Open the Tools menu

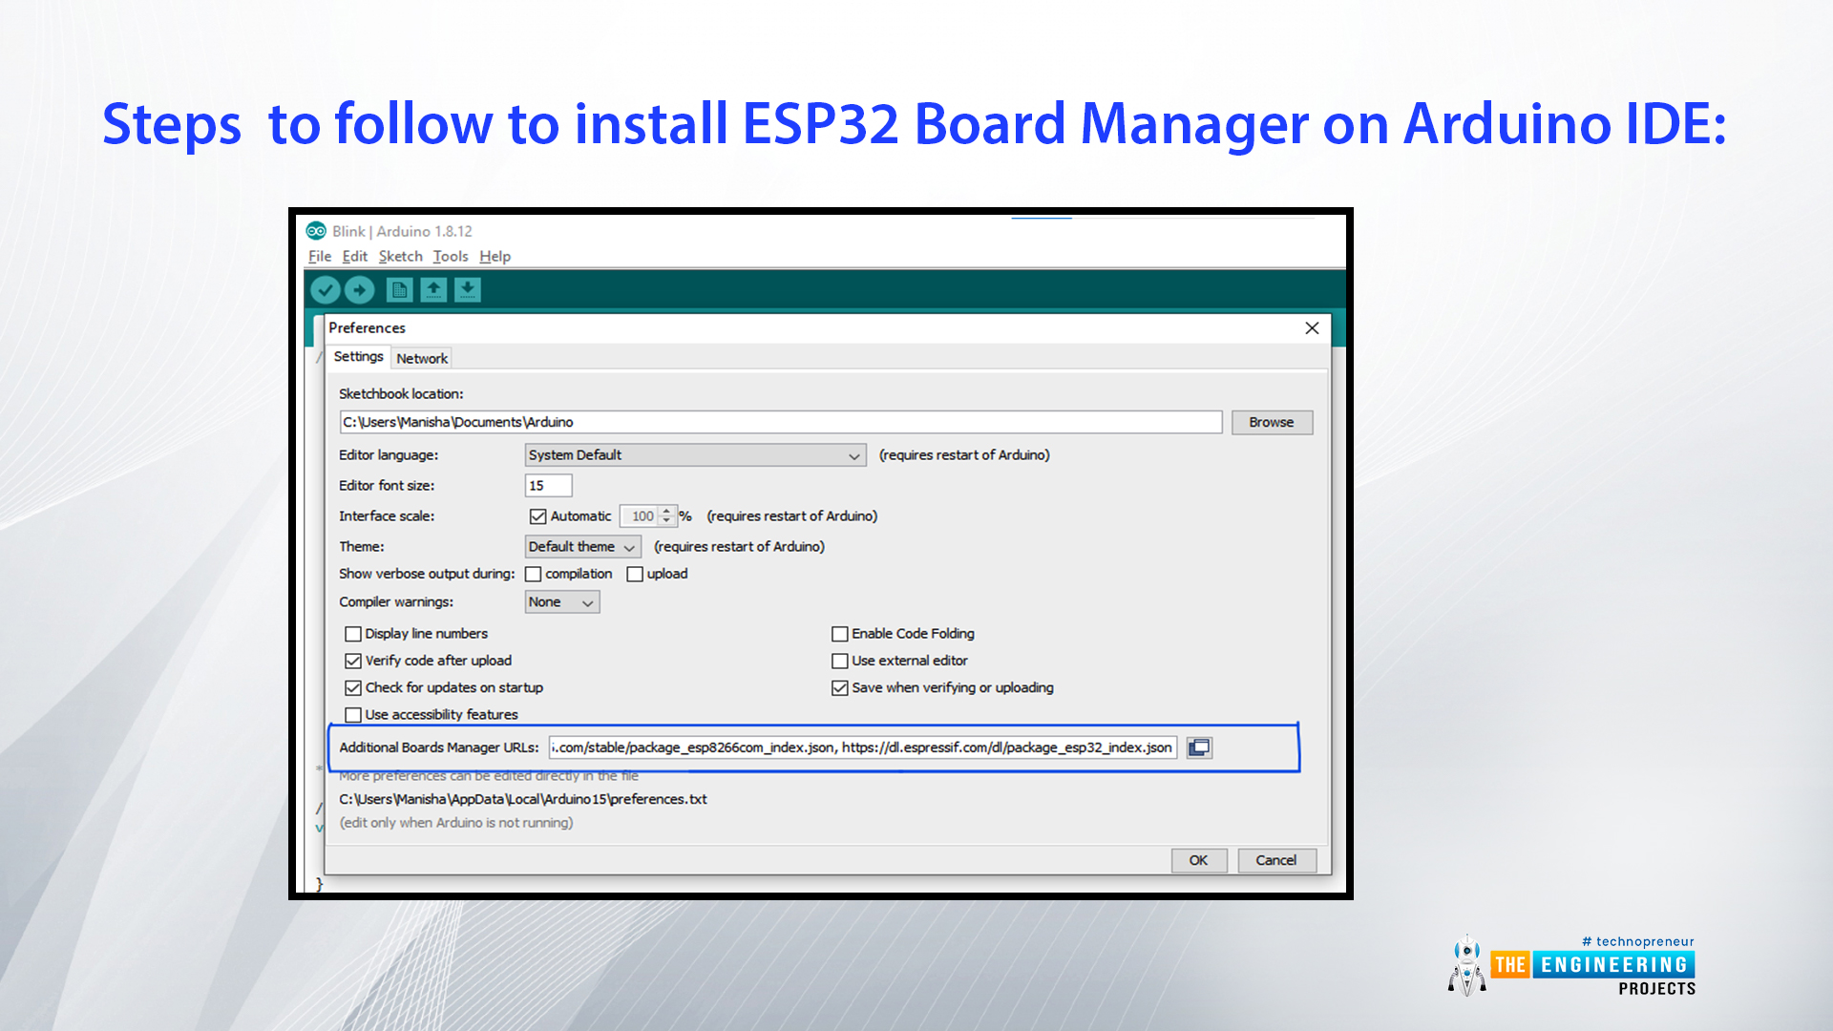pos(451,257)
